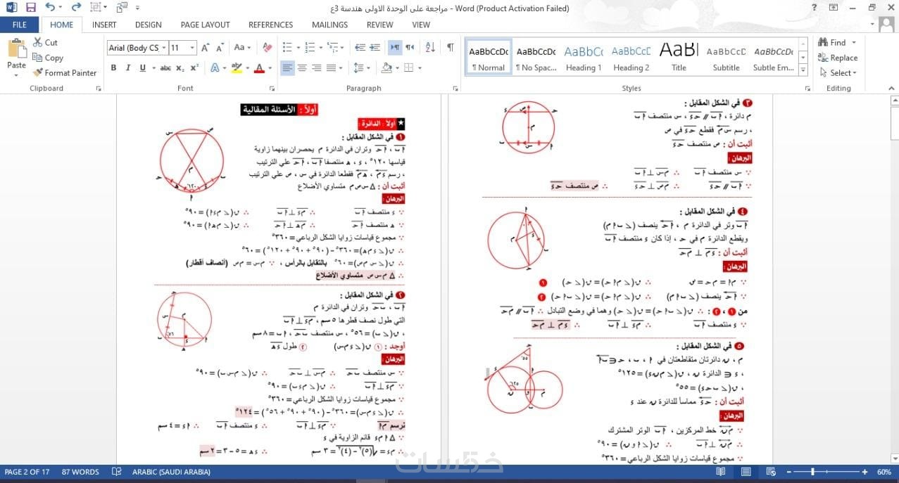Toggle right-to-left text direction
Viewport: 899px width, 483px height.
pyautogui.click(x=410, y=48)
